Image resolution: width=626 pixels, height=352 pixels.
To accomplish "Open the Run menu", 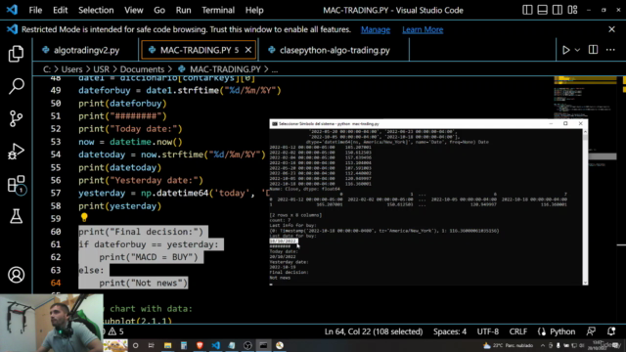I will [x=183, y=10].
